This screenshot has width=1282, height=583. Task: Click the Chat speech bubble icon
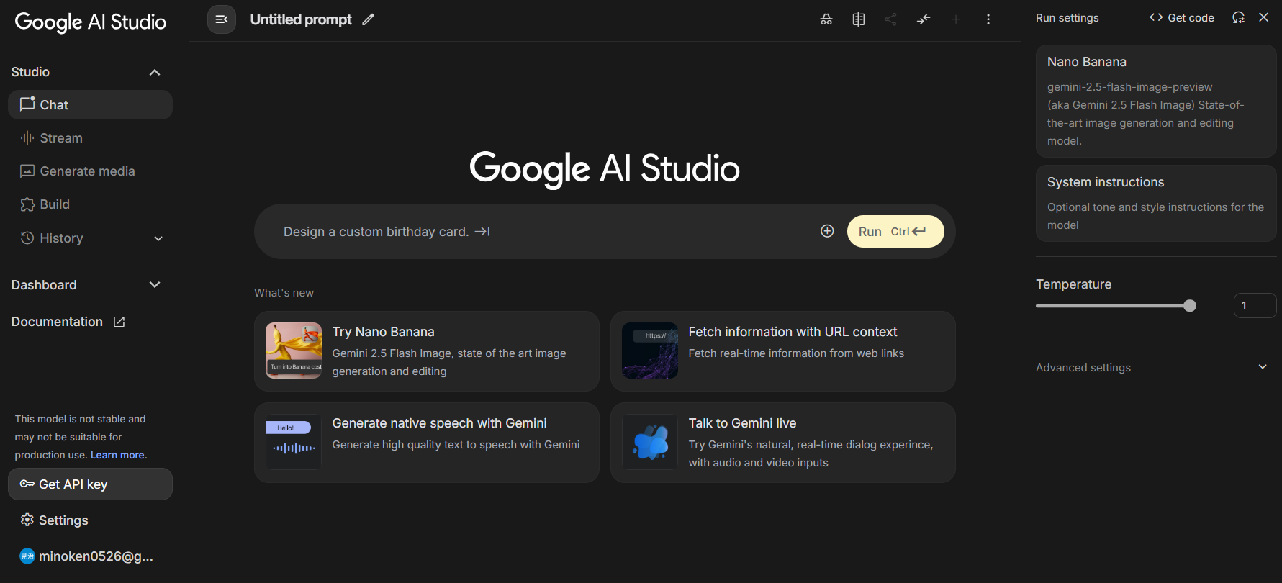coord(27,104)
